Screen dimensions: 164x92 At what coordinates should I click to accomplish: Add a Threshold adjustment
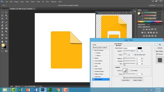(150, 36)
